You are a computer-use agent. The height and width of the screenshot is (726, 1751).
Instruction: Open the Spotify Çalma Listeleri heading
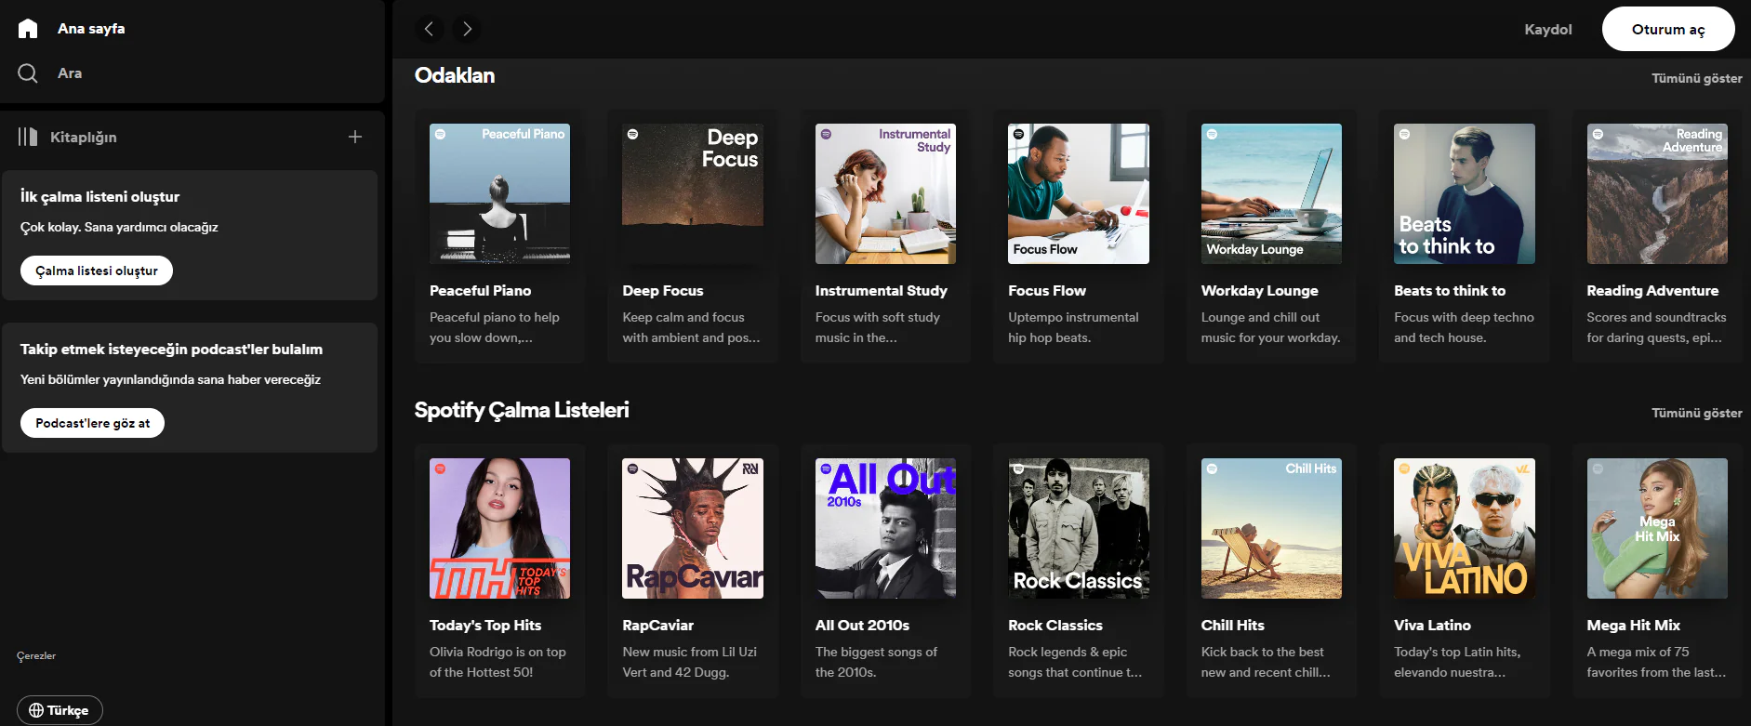(522, 410)
